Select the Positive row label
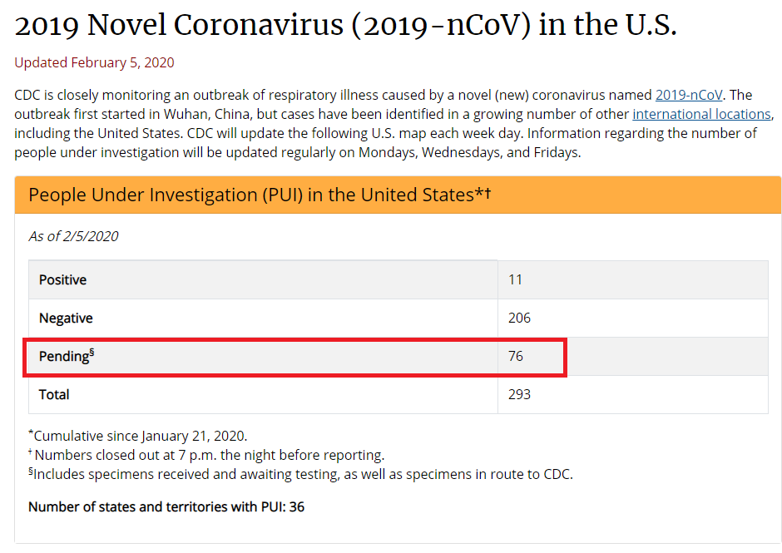The image size is (782, 553). pos(63,279)
